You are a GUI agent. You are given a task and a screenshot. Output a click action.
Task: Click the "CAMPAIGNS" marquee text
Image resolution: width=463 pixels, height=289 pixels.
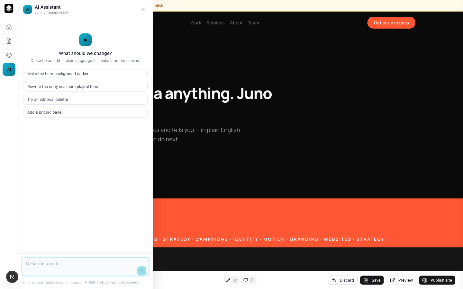pos(212,239)
